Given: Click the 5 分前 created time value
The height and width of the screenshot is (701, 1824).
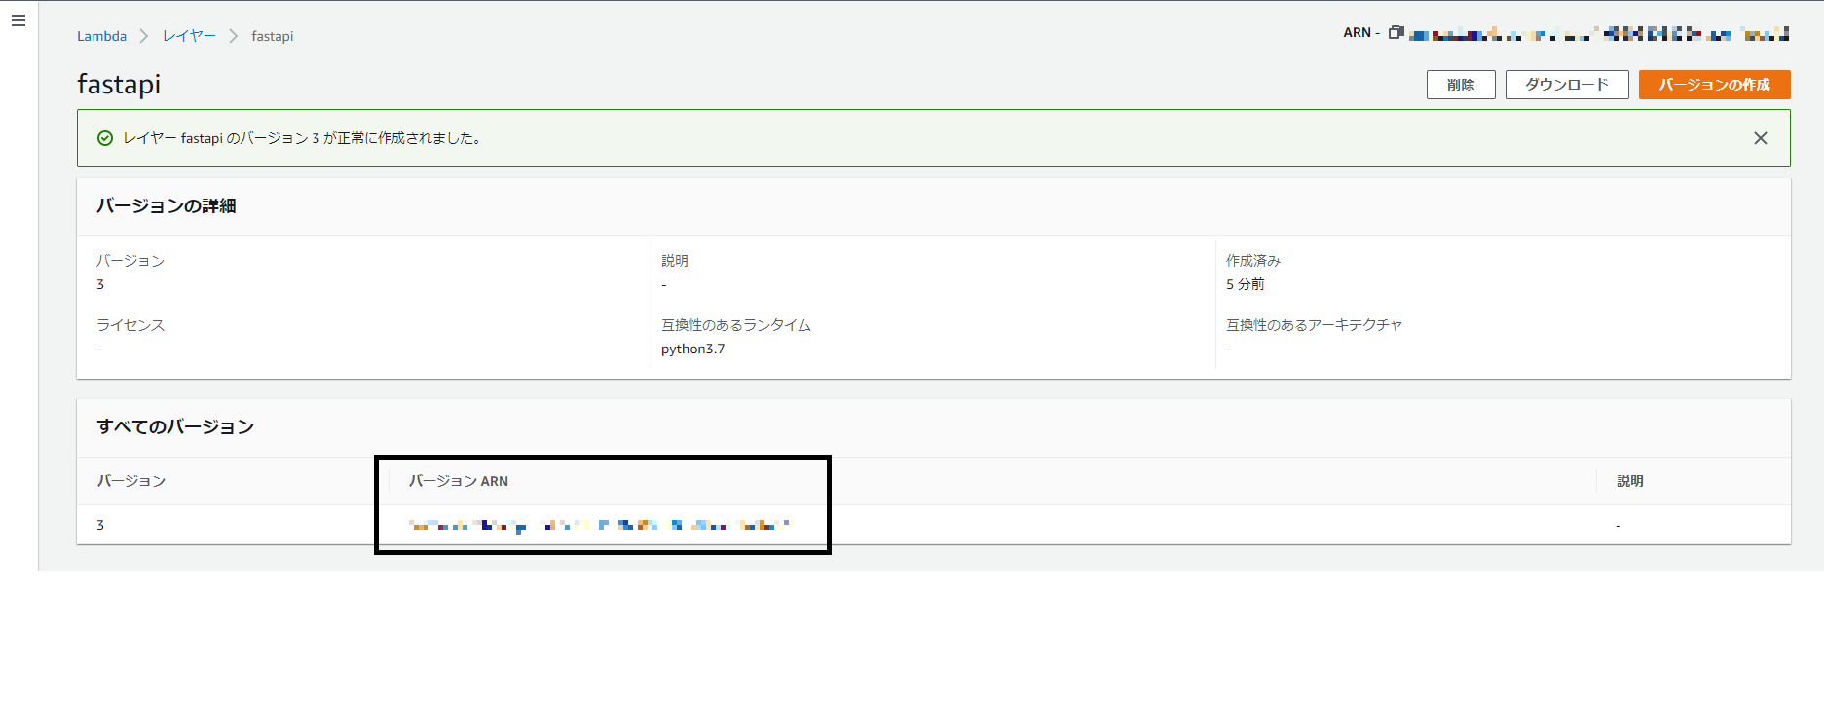Looking at the screenshot, I should [1246, 284].
